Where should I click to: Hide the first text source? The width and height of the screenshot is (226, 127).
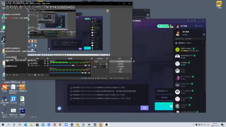[x=45, y=61]
